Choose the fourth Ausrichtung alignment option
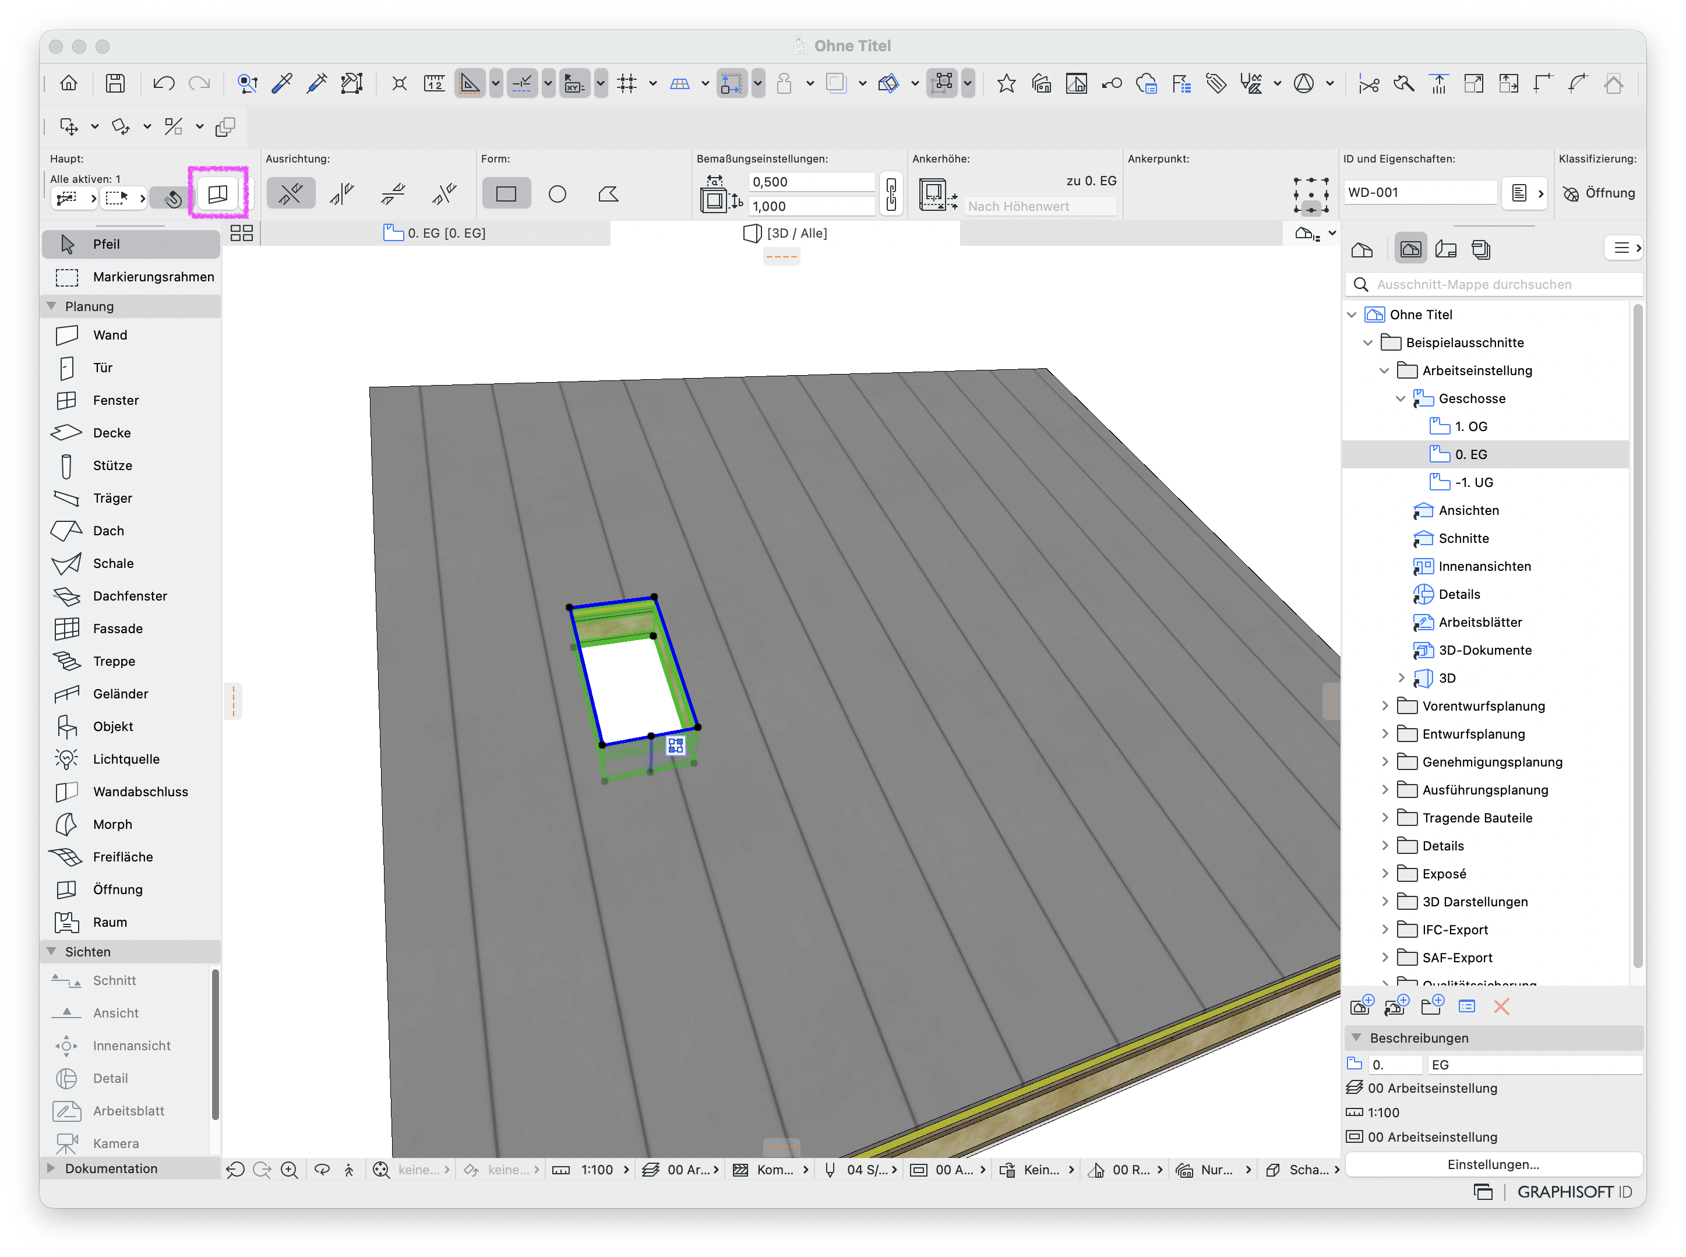This screenshot has height=1257, width=1686. pyautogui.click(x=443, y=194)
